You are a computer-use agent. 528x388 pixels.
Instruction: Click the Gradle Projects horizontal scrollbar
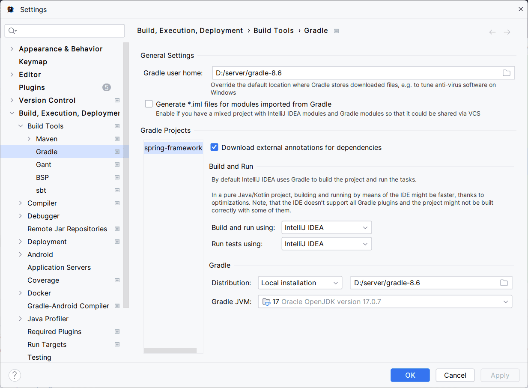click(170, 350)
